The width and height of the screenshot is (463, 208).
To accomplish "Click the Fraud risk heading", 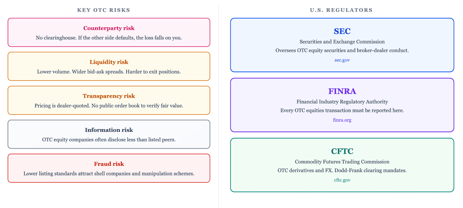I will tap(109, 164).
